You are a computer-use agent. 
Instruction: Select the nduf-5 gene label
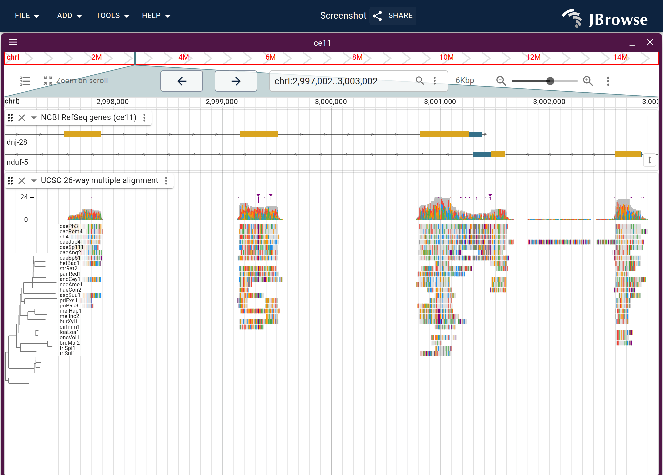(17, 162)
